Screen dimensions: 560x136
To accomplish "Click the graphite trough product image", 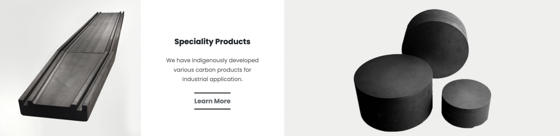I will [70, 68].
